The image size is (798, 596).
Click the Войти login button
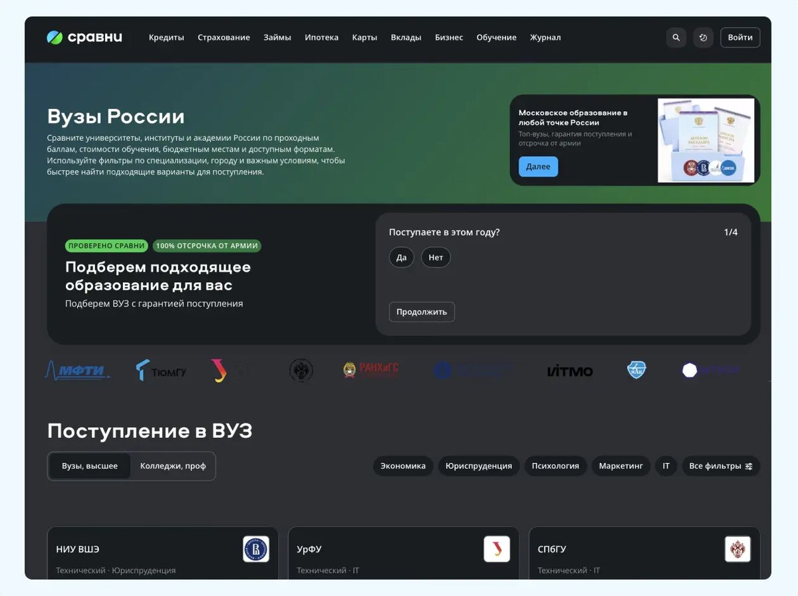point(740,37)
